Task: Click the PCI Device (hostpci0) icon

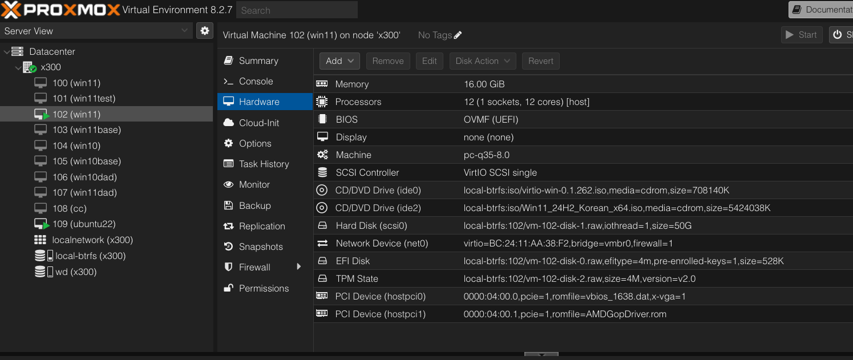Action: pos(322,296)
